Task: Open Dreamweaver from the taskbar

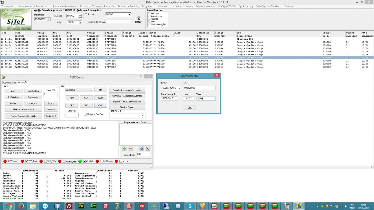Action: pos(93,206)
